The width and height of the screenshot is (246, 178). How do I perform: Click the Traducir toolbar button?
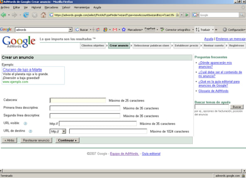[203, 29]
